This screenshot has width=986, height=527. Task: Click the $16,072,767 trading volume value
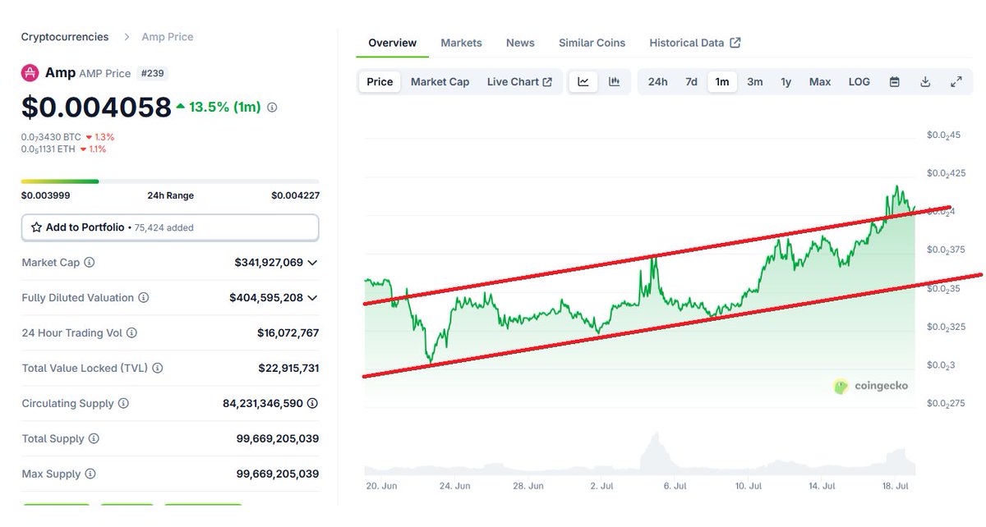pos(288,333)
